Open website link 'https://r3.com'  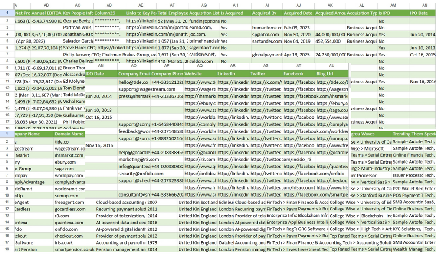coord(200,160)
